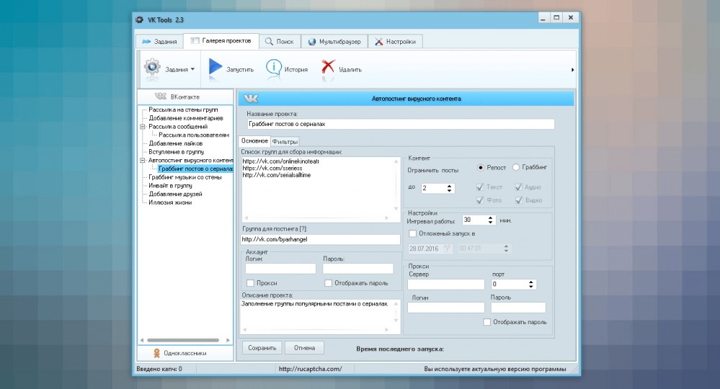Click the proxy Логин input field

(x=446, y=308)
